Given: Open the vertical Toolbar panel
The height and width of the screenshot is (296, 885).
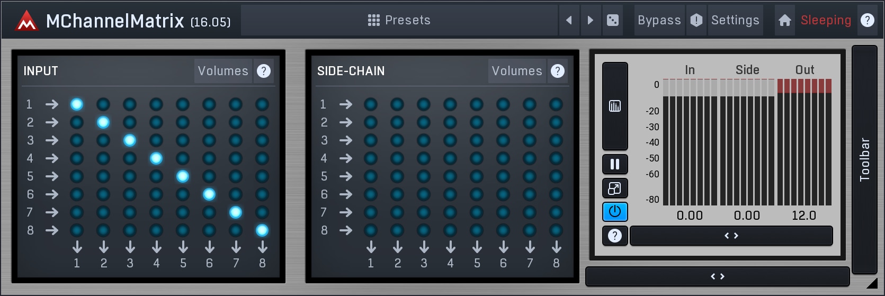Looking at the screenshot, I should (x=864, y=159).
